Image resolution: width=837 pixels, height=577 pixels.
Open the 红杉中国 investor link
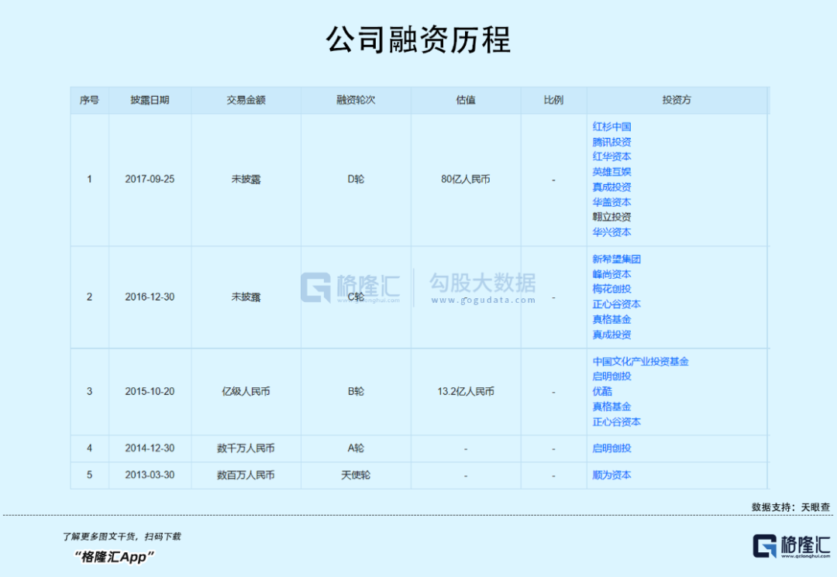611,127
